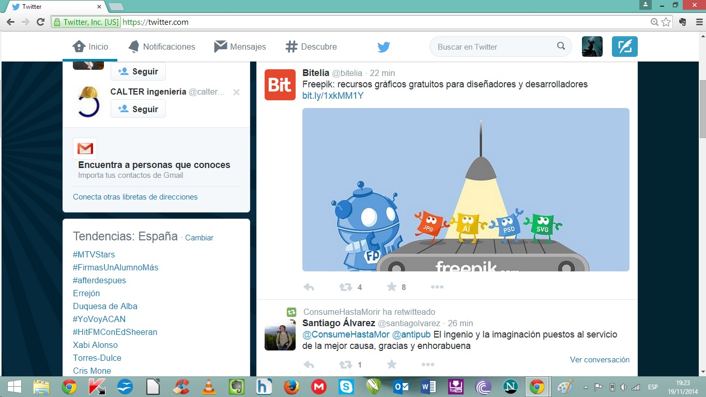706x397 pixels.
Task: Click the upper Seguir button
Action: [138, 71]
